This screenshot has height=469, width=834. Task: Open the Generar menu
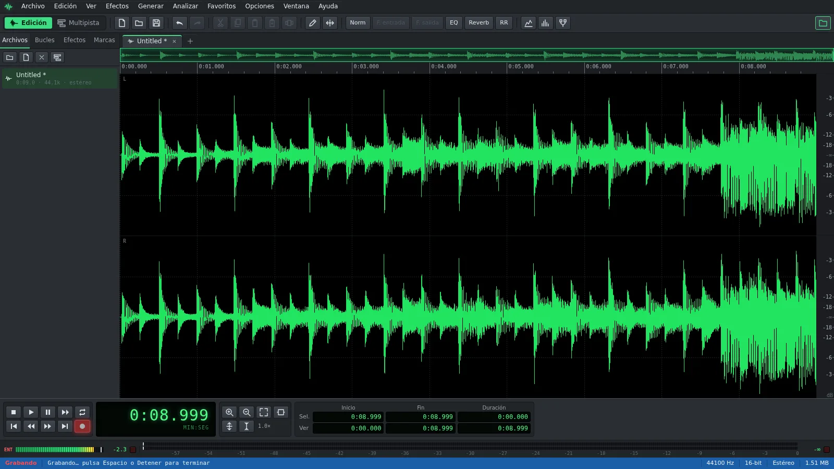pos(151,6)
